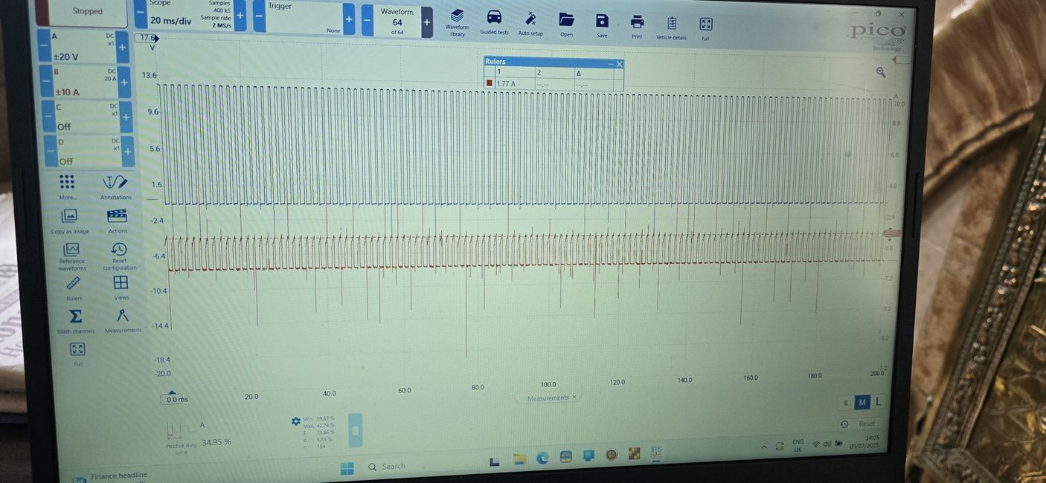
Task: Select size S for measurements panel
Action: click(845, 403)
